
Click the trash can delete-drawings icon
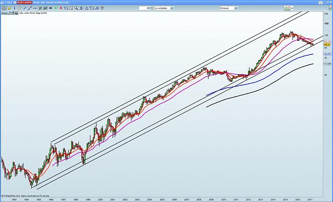[102, 8]
